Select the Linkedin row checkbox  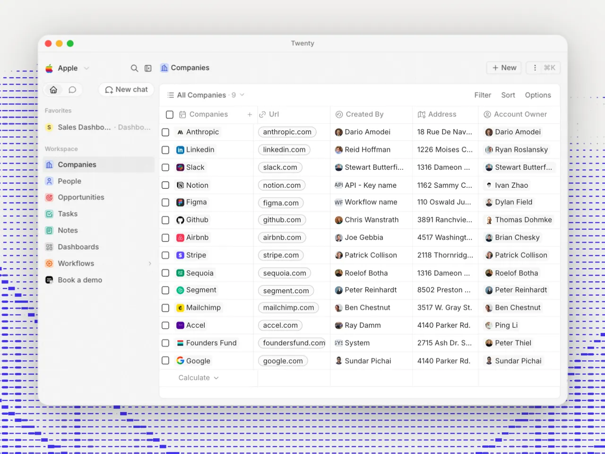point(165,150)
